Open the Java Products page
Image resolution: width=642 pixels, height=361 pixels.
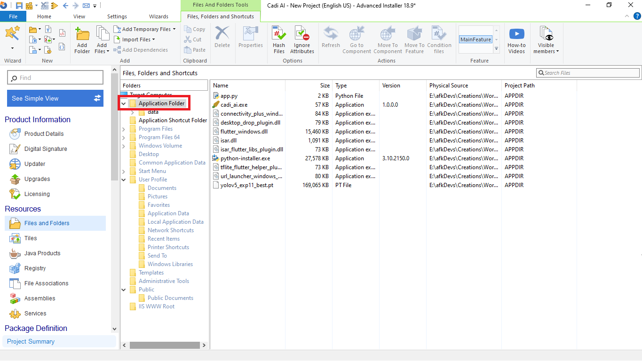pos(42,253)
